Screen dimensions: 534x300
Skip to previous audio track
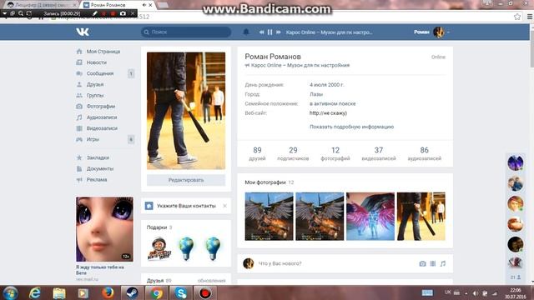[261, 32]
